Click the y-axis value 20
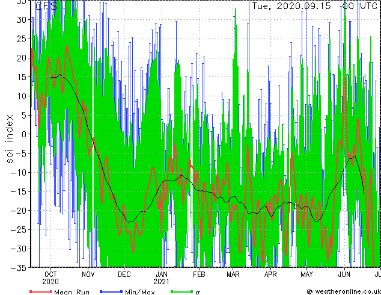 point(22,58)
